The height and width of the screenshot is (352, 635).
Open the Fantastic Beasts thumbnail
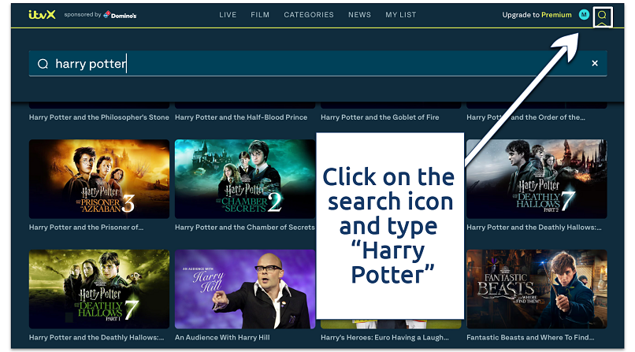537,289
